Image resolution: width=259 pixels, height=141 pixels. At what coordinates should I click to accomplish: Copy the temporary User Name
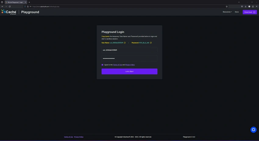point(125,43)
